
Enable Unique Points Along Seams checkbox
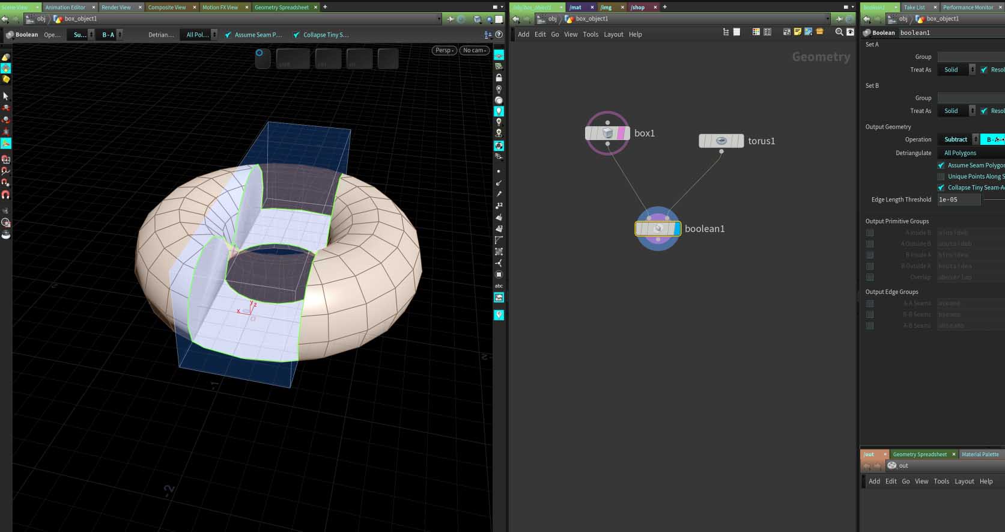[x=941, y=177]
